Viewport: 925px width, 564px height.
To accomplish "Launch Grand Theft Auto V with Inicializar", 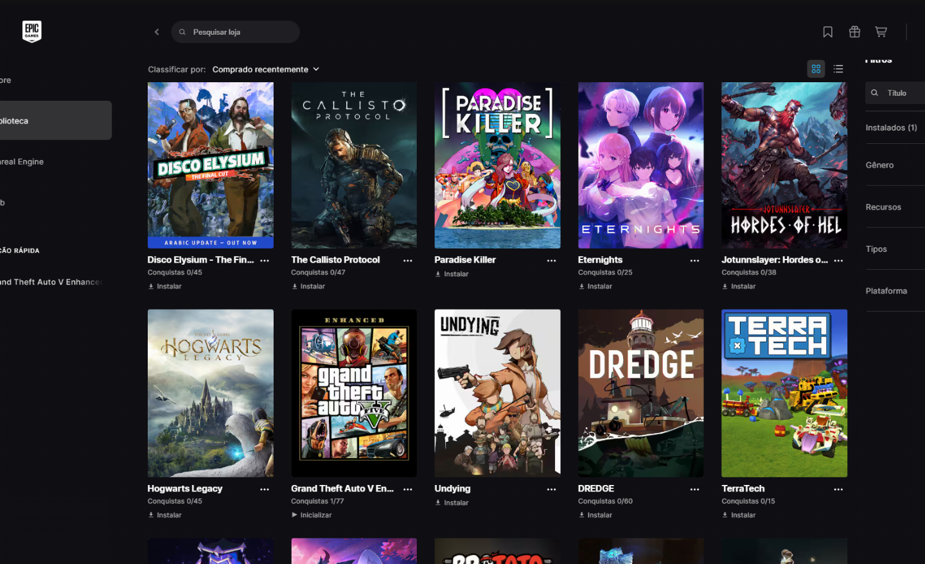I will 312,515.
